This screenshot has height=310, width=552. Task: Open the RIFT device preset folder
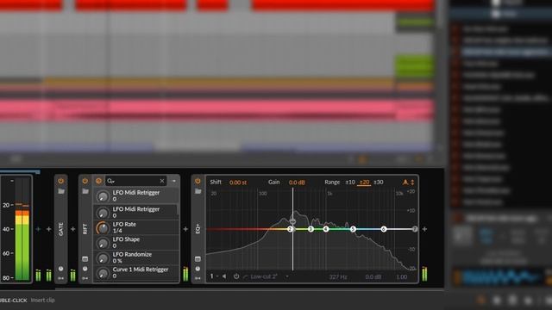point(85,191)
